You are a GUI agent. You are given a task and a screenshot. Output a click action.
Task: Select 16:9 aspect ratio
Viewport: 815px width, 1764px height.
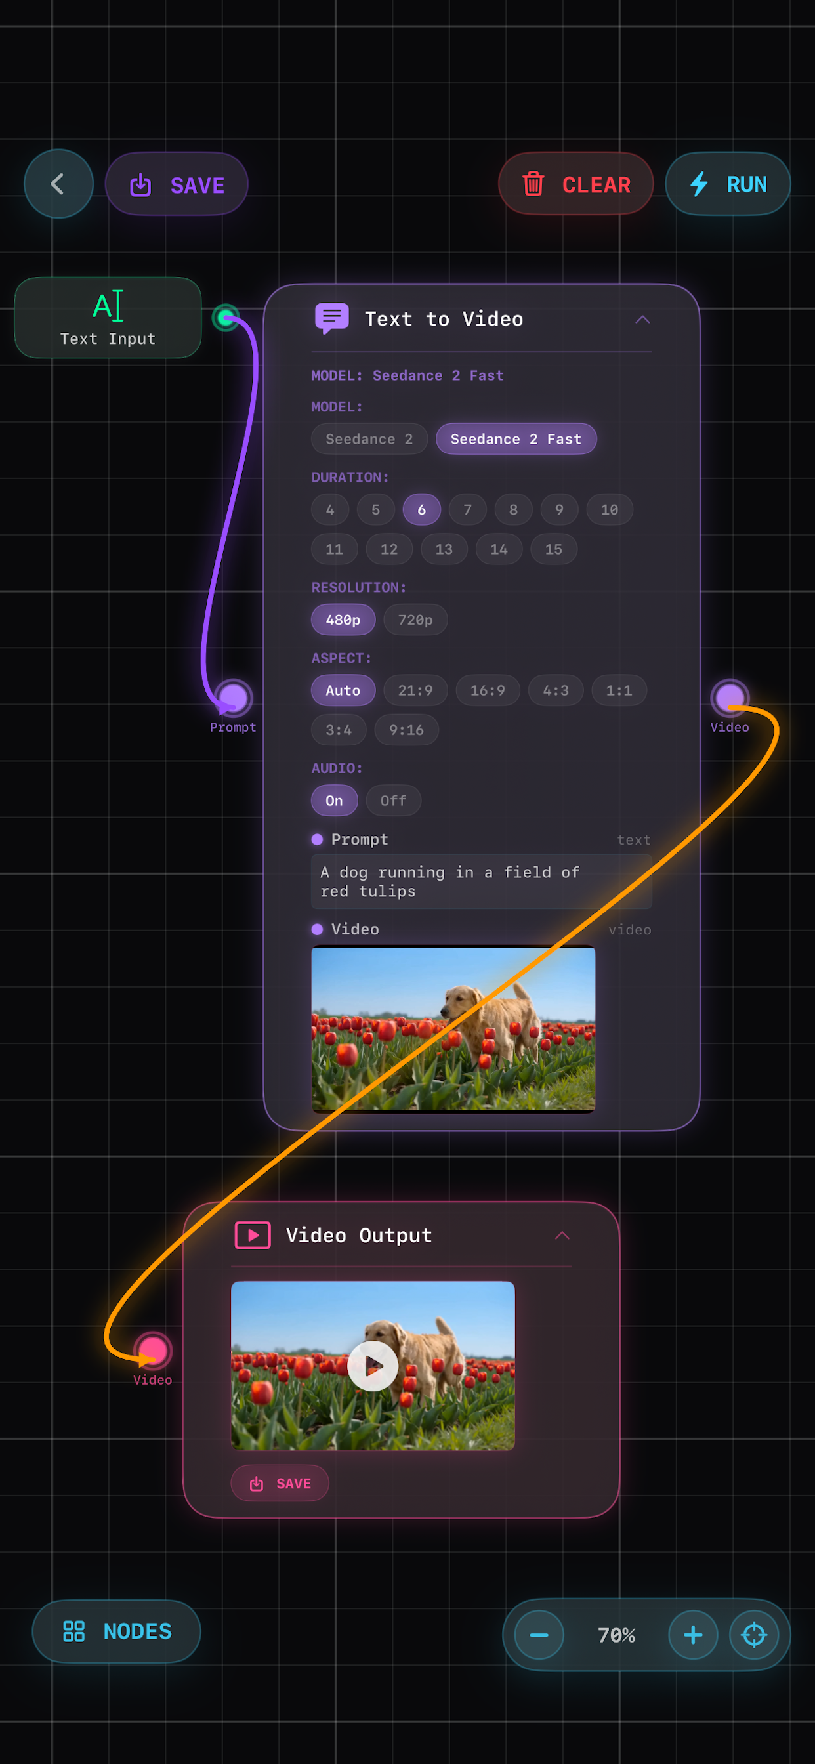[488, 690]
